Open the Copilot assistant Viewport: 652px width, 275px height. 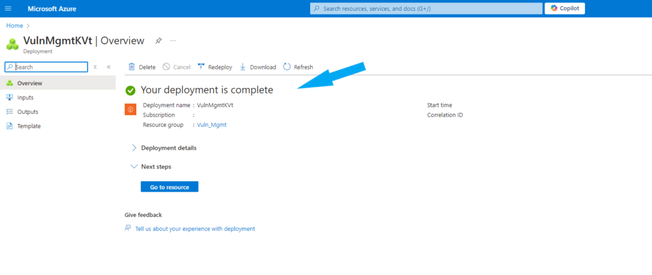click(x=565, y=8)
